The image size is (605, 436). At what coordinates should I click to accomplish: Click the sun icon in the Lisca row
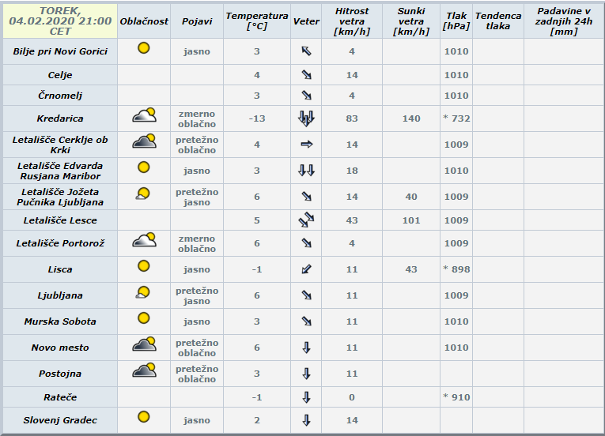[x=143, y=266]
